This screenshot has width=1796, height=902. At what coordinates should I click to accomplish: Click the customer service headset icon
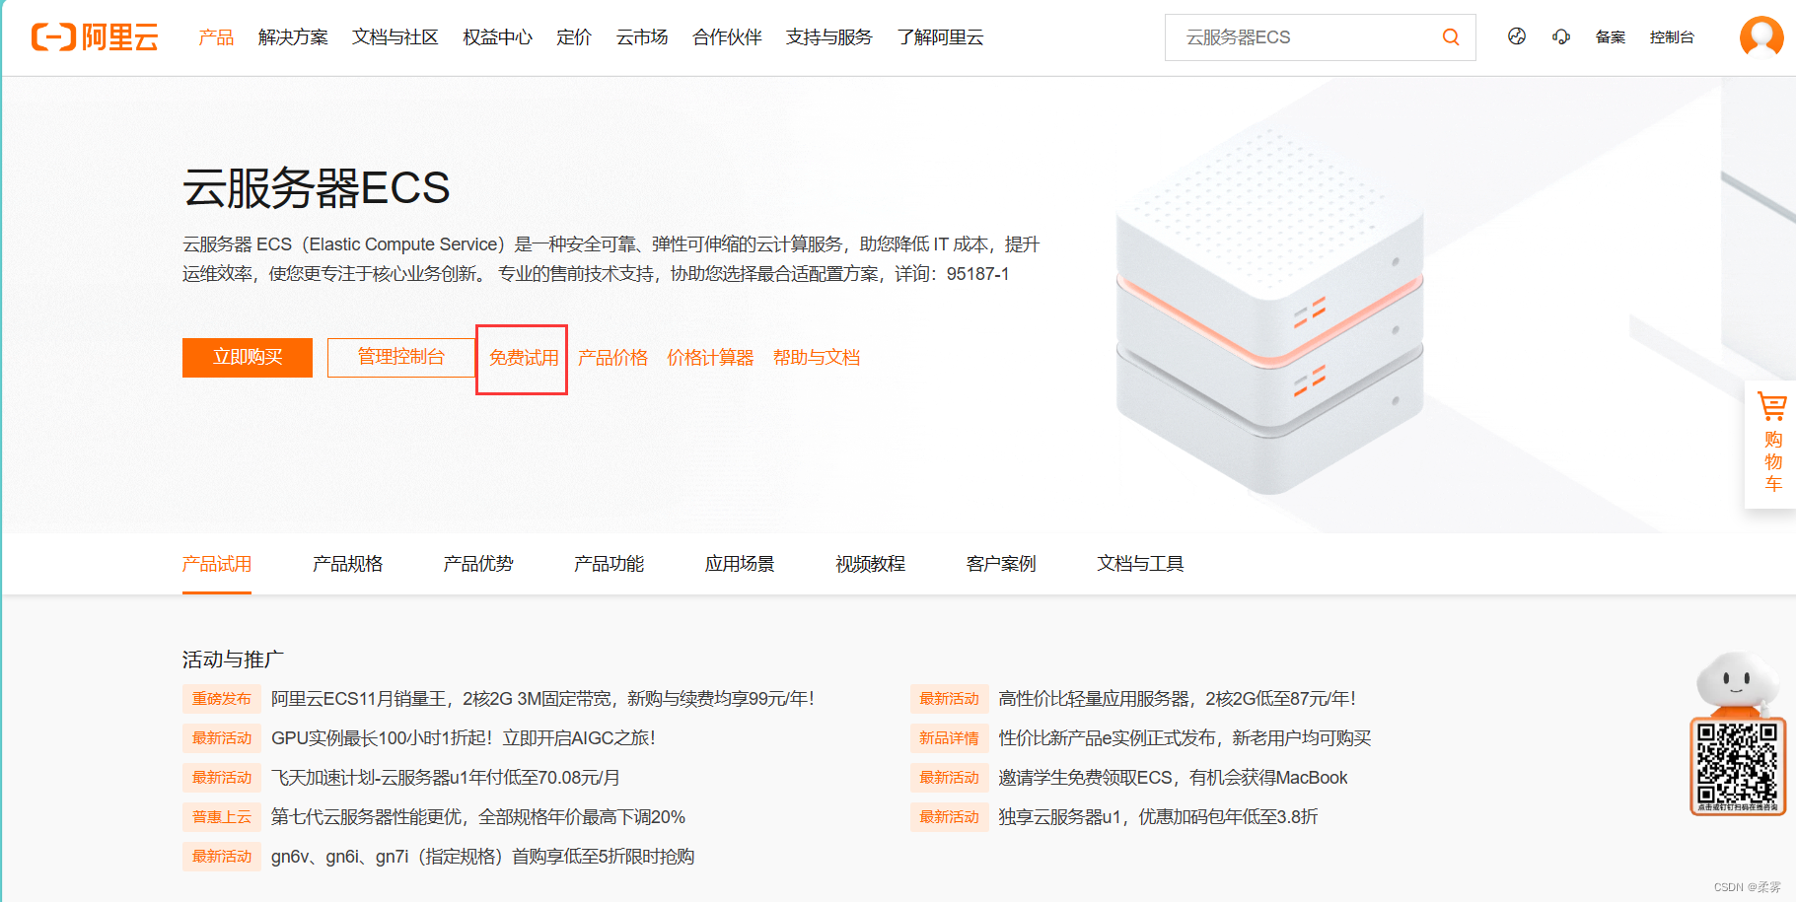(1561, 36)
